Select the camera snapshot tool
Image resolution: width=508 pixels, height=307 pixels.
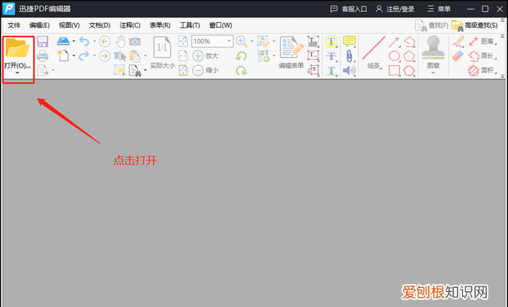pyautogui.click(x=135, y=41)
